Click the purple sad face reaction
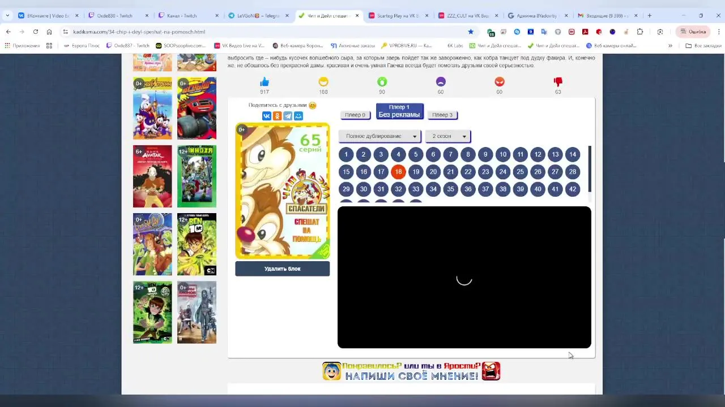The width and height of the screenshot is (725, 407). tap(441, 82)
